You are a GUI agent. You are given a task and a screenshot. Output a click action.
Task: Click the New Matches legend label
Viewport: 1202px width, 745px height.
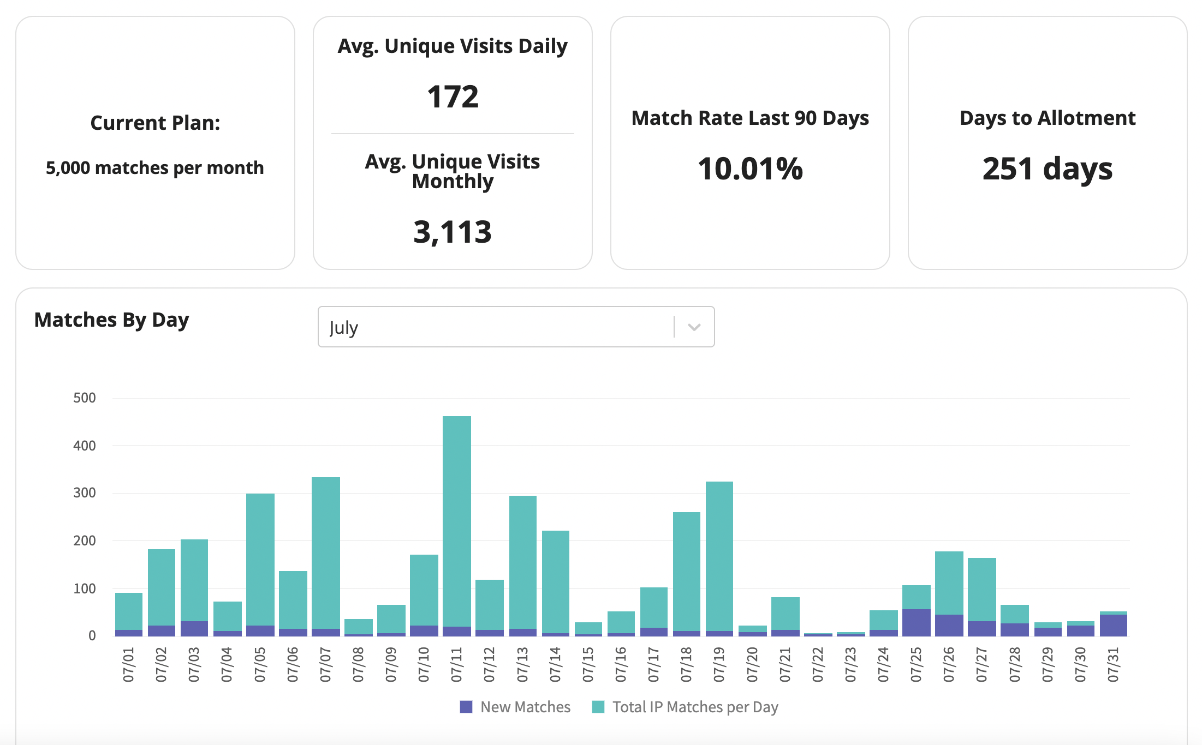[525, 707]
